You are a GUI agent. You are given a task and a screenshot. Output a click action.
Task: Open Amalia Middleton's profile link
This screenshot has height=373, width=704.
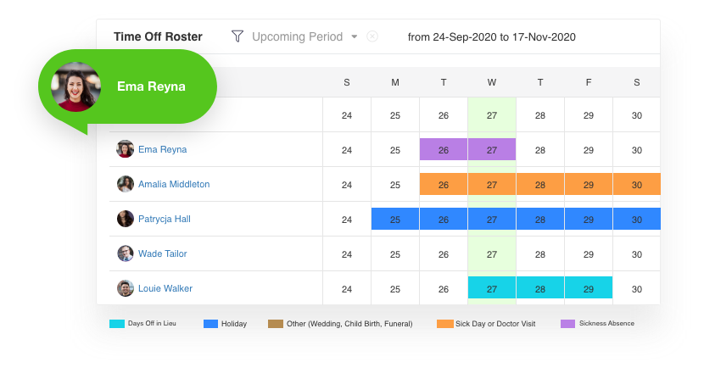coord(174,184)
